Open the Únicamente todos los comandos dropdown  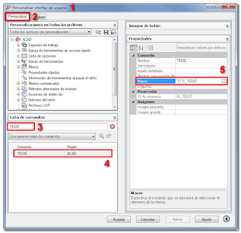[93, 136]
